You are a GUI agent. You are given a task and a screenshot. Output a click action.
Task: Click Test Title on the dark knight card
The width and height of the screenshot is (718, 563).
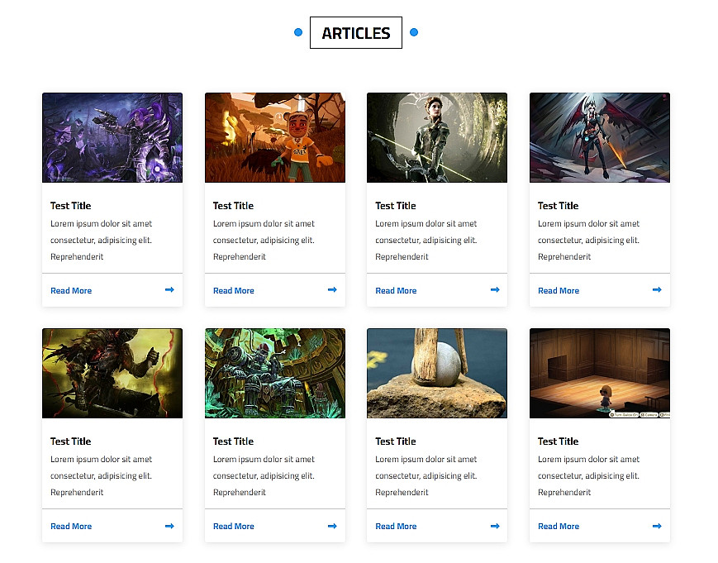pyautogui.click(x=70, y=441)
